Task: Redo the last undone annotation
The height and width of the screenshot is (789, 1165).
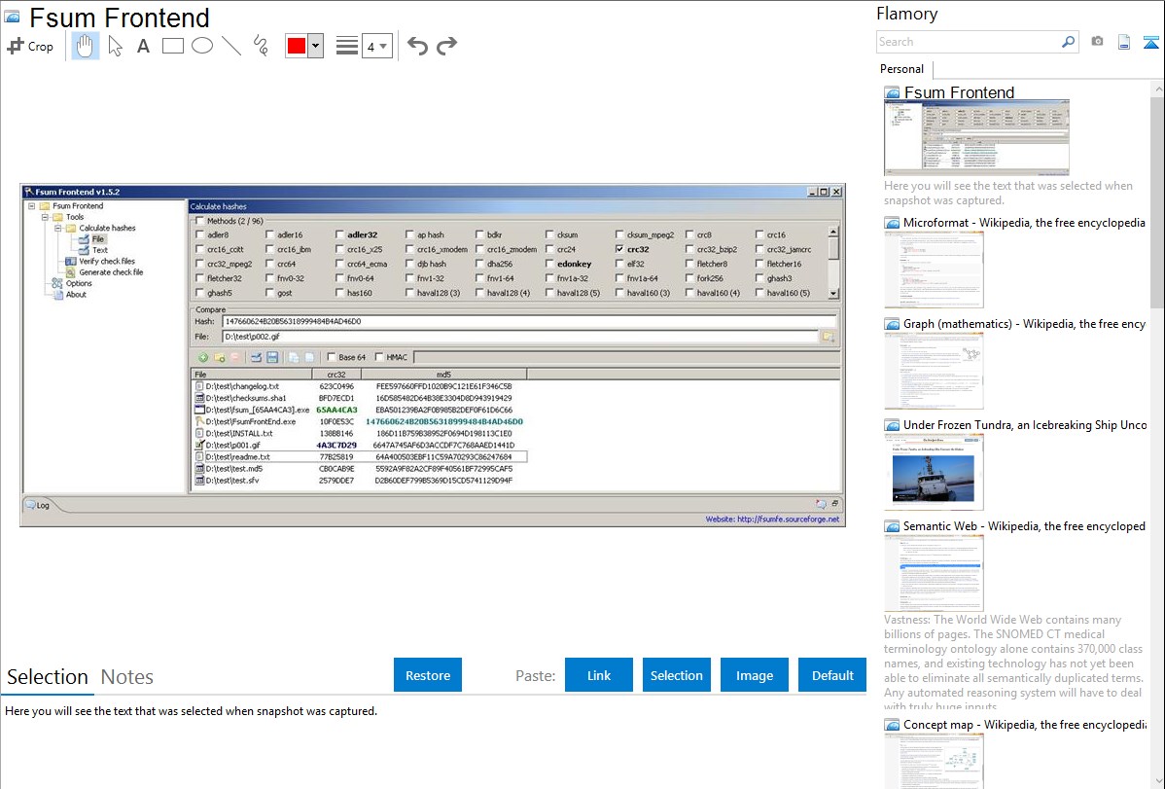Action: (446, 46)
